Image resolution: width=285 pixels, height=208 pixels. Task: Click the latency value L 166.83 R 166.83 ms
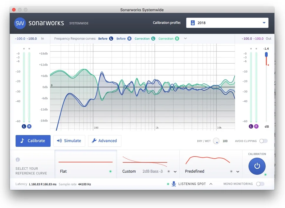[43, 184]
